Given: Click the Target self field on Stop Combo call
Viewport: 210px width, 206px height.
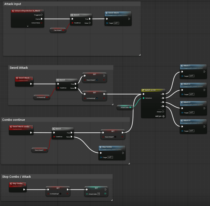Looking at the screenshot, I should tap(110, 157).
